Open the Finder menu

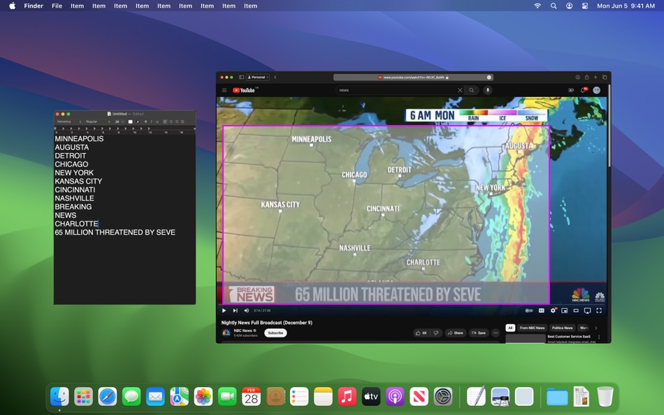pos(34,6)
